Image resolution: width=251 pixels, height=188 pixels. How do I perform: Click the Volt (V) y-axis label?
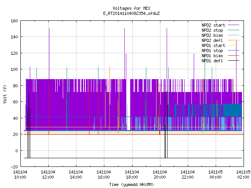pos(5,94)
